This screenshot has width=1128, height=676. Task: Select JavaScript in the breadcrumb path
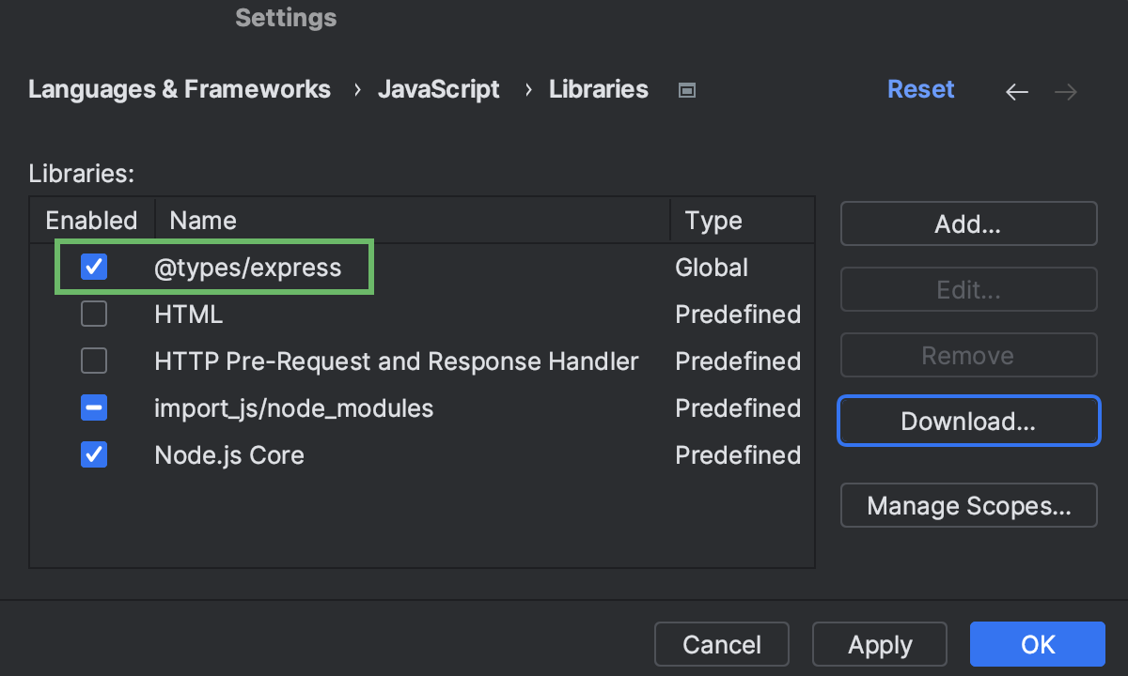click(438, 89)
